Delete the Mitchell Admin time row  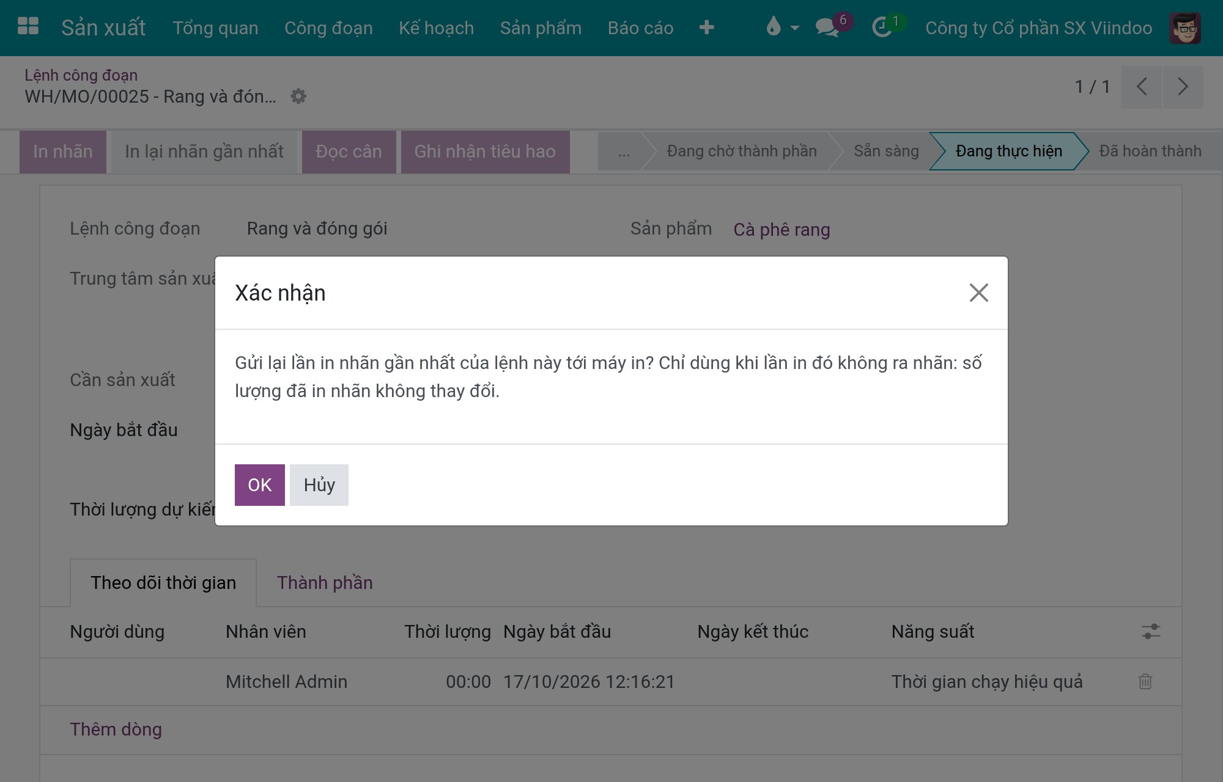[x=1145, y=681]
